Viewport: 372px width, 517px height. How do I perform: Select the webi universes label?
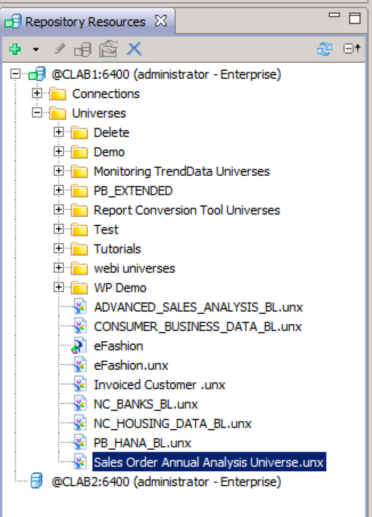click(x=135, y=268)
